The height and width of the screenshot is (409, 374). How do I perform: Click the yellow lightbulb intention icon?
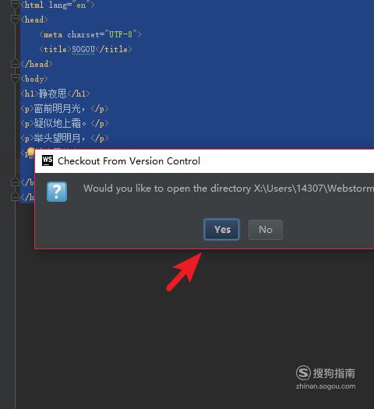tap(30, 153)
